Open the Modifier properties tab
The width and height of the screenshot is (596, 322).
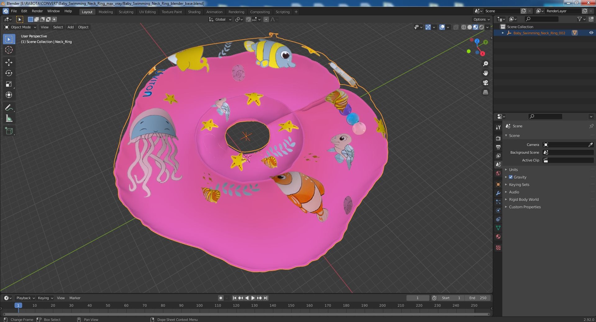click(498, 193)
